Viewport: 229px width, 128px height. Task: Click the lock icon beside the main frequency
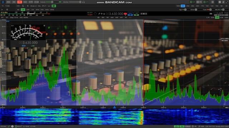104,14
